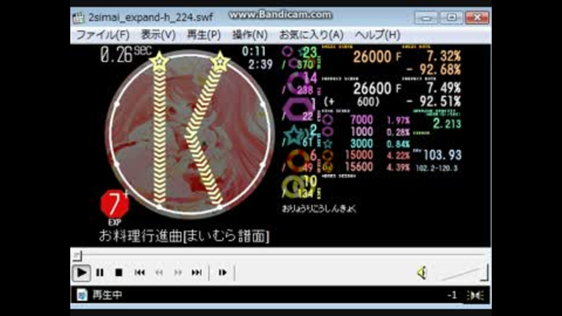Open the お気に入り(A) menu
This screenshot has height=316, width=562.
click(311, 35)
